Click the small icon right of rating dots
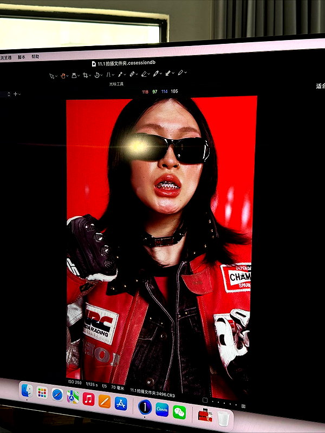The width and height of the screenshot is (325, 433). [x=243, y=406]
